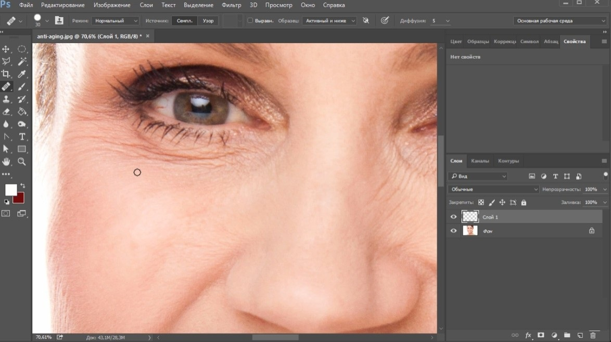Open the Изображение menu
The height and width of the screenshot is (342, 611).
(112, 5)
